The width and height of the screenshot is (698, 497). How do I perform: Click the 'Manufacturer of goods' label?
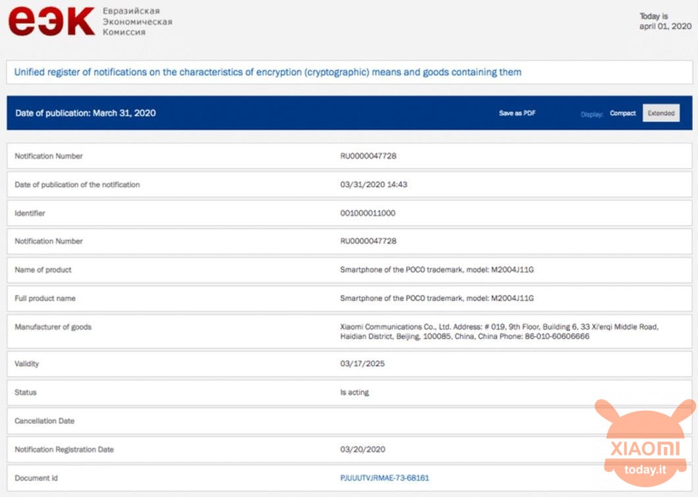(53, 327)
